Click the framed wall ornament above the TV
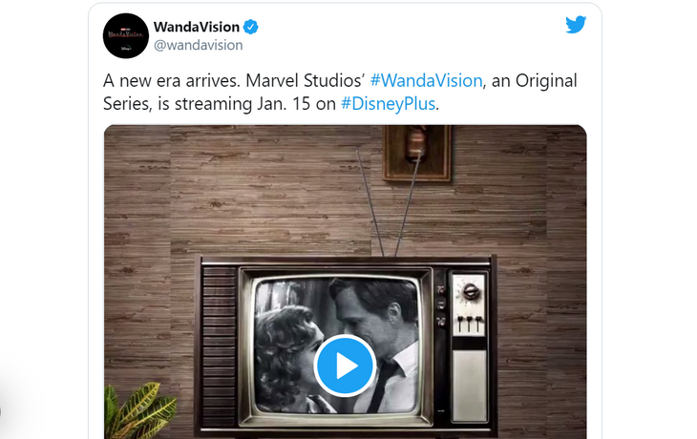This screenshot has width=697, height=439. [417, 153]
